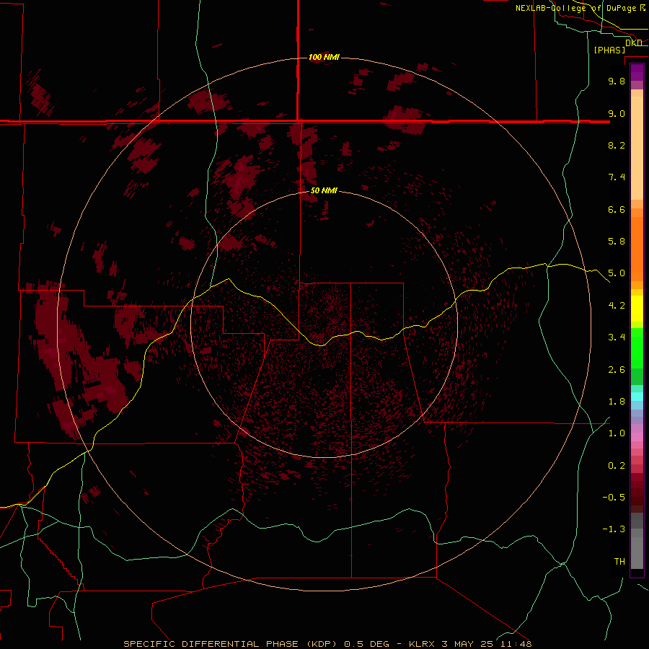Click the 1.0 scale value

(x=617, y=433)
